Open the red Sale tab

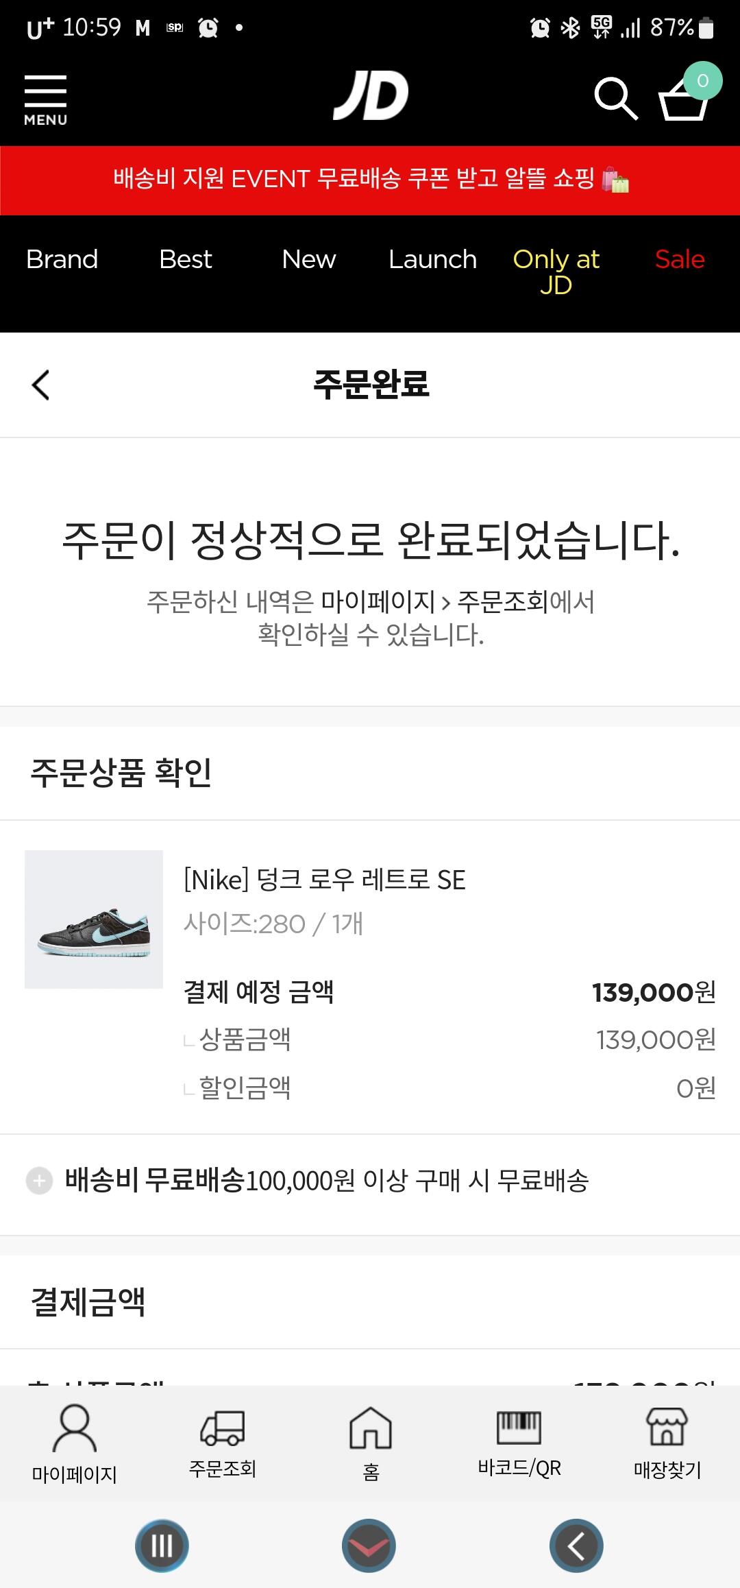point(679,260)
